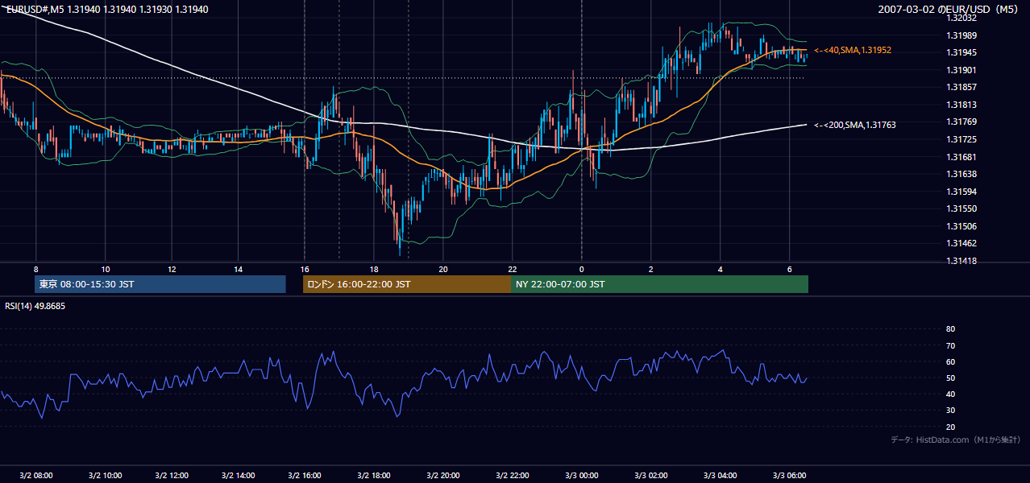
Task: Click hour marker 20 under the price chart
Action: [443, 269]
